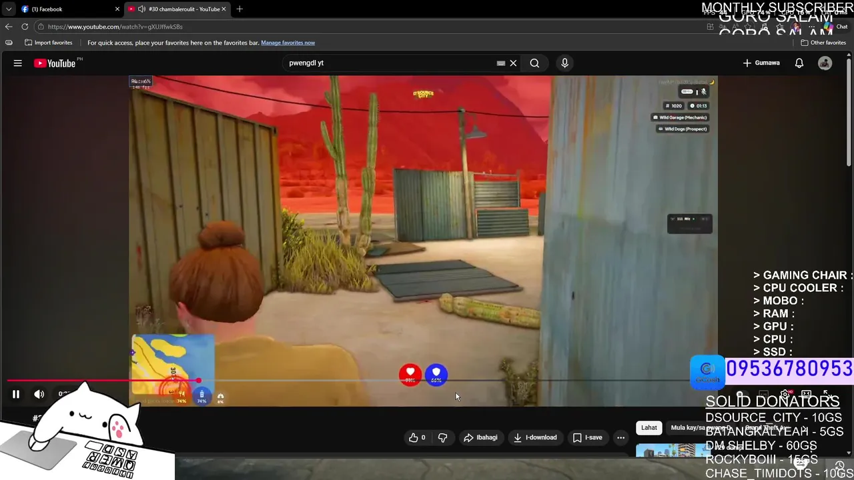This screenshot has height=480, width=854.
Task: Click inside the YouTube search field
Action: pos(390,63)
